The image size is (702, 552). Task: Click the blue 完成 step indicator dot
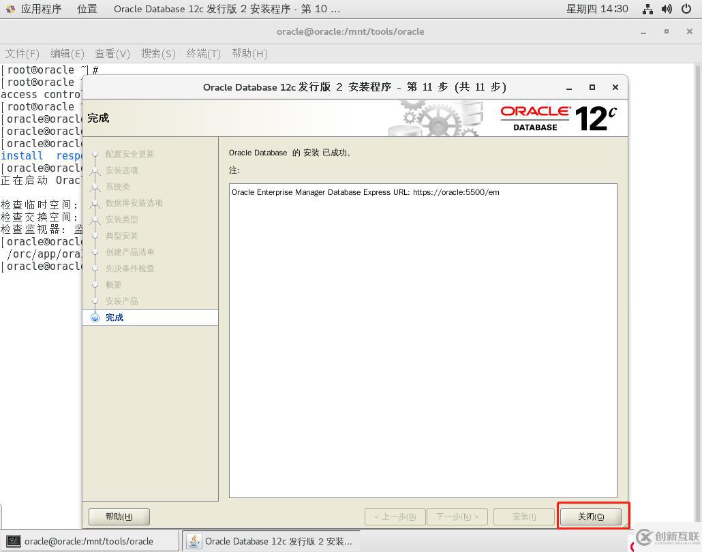pos(95,317)
